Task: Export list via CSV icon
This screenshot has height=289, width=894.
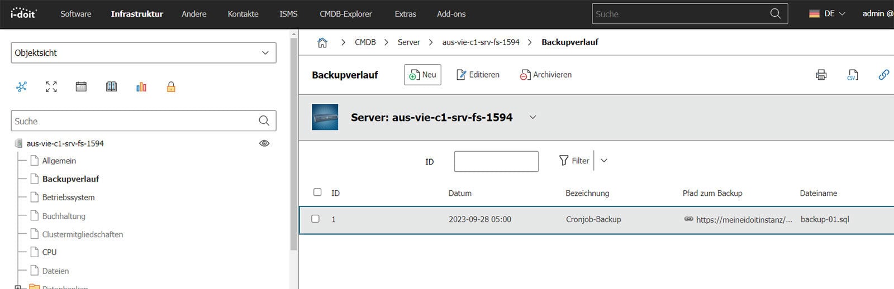Action: point(852,75)
